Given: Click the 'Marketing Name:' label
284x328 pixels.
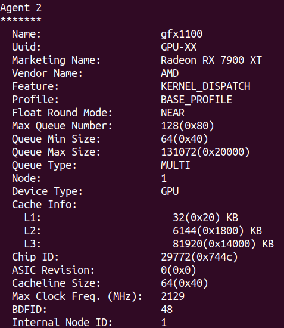Looking at the screenshot, I should [x=57, y=60].
